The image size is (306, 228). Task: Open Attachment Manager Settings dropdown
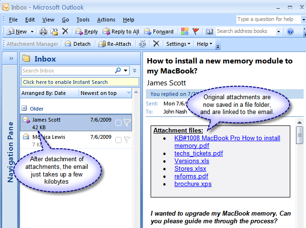point(178,44)
